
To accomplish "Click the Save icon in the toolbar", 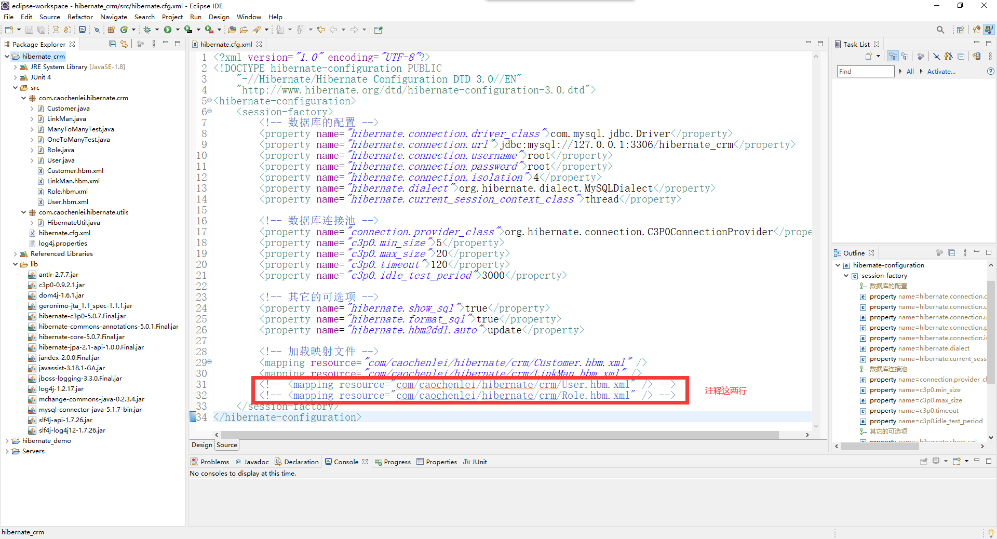I will pyautogui.click(x=29, y=30).
